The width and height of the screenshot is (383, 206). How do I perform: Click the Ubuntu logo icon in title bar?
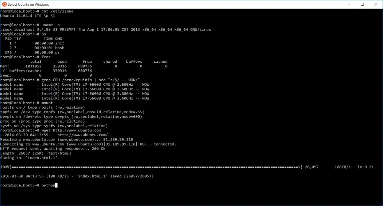[4, 4]
